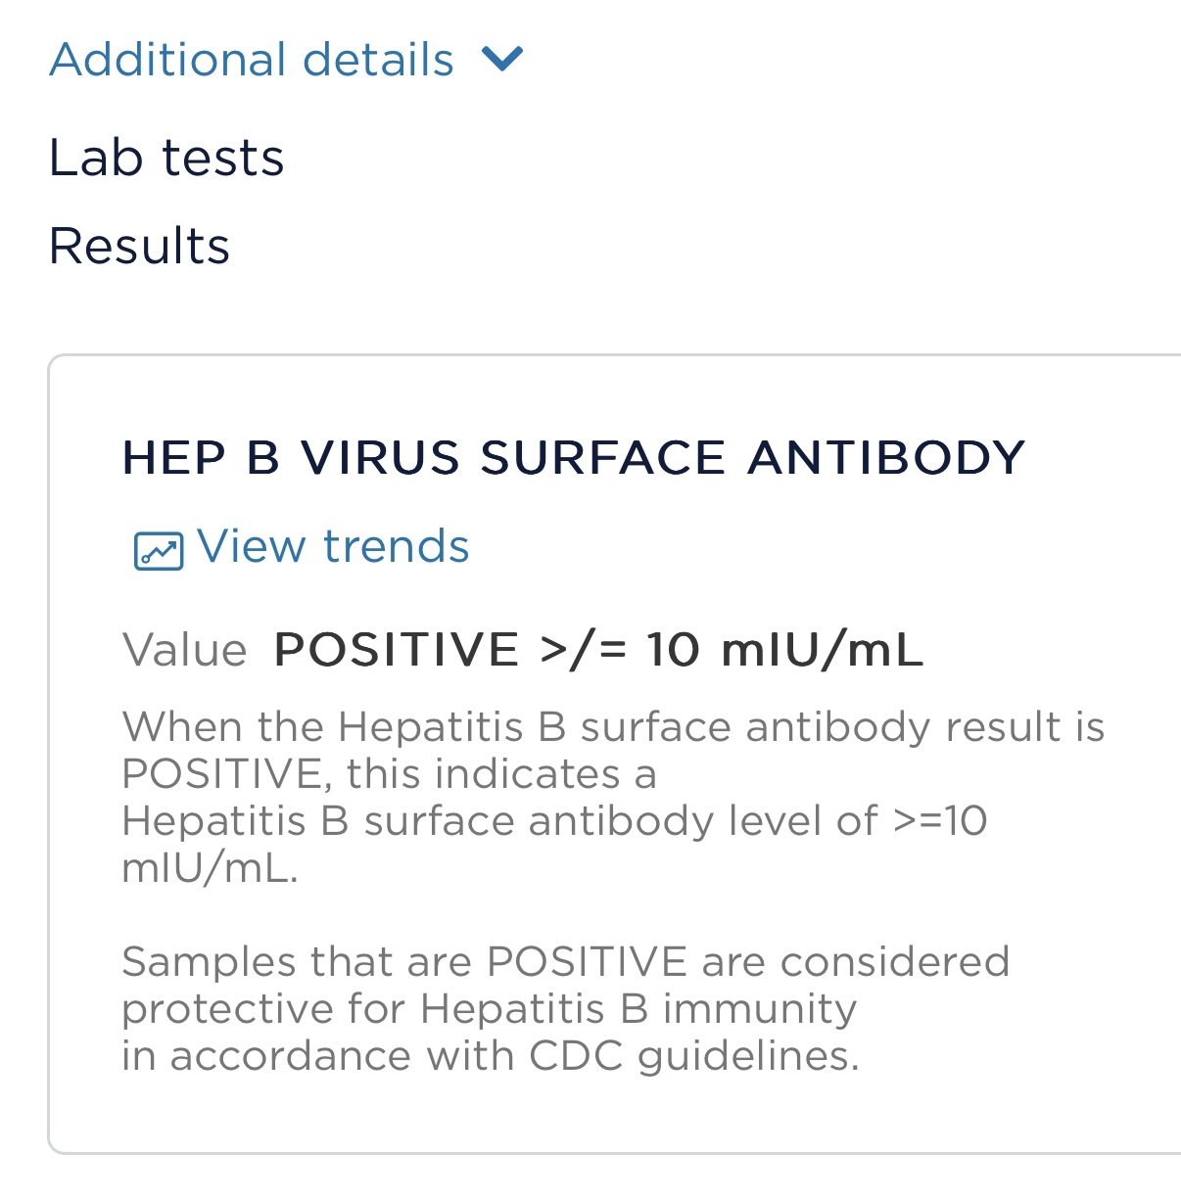
Task: Click 'Hepatitis B surface antibody level of >=10'
Action: point(554,820)
